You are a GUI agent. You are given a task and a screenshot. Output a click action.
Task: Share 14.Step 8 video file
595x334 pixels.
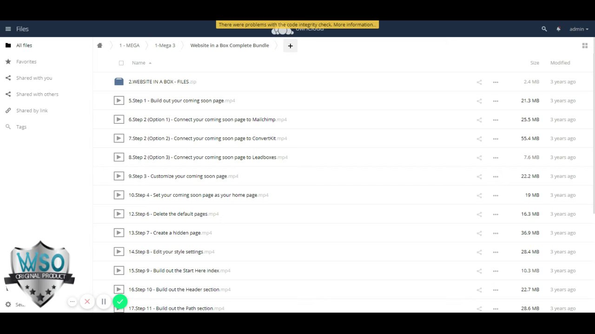pyautogui.click(x=479, y=252)
